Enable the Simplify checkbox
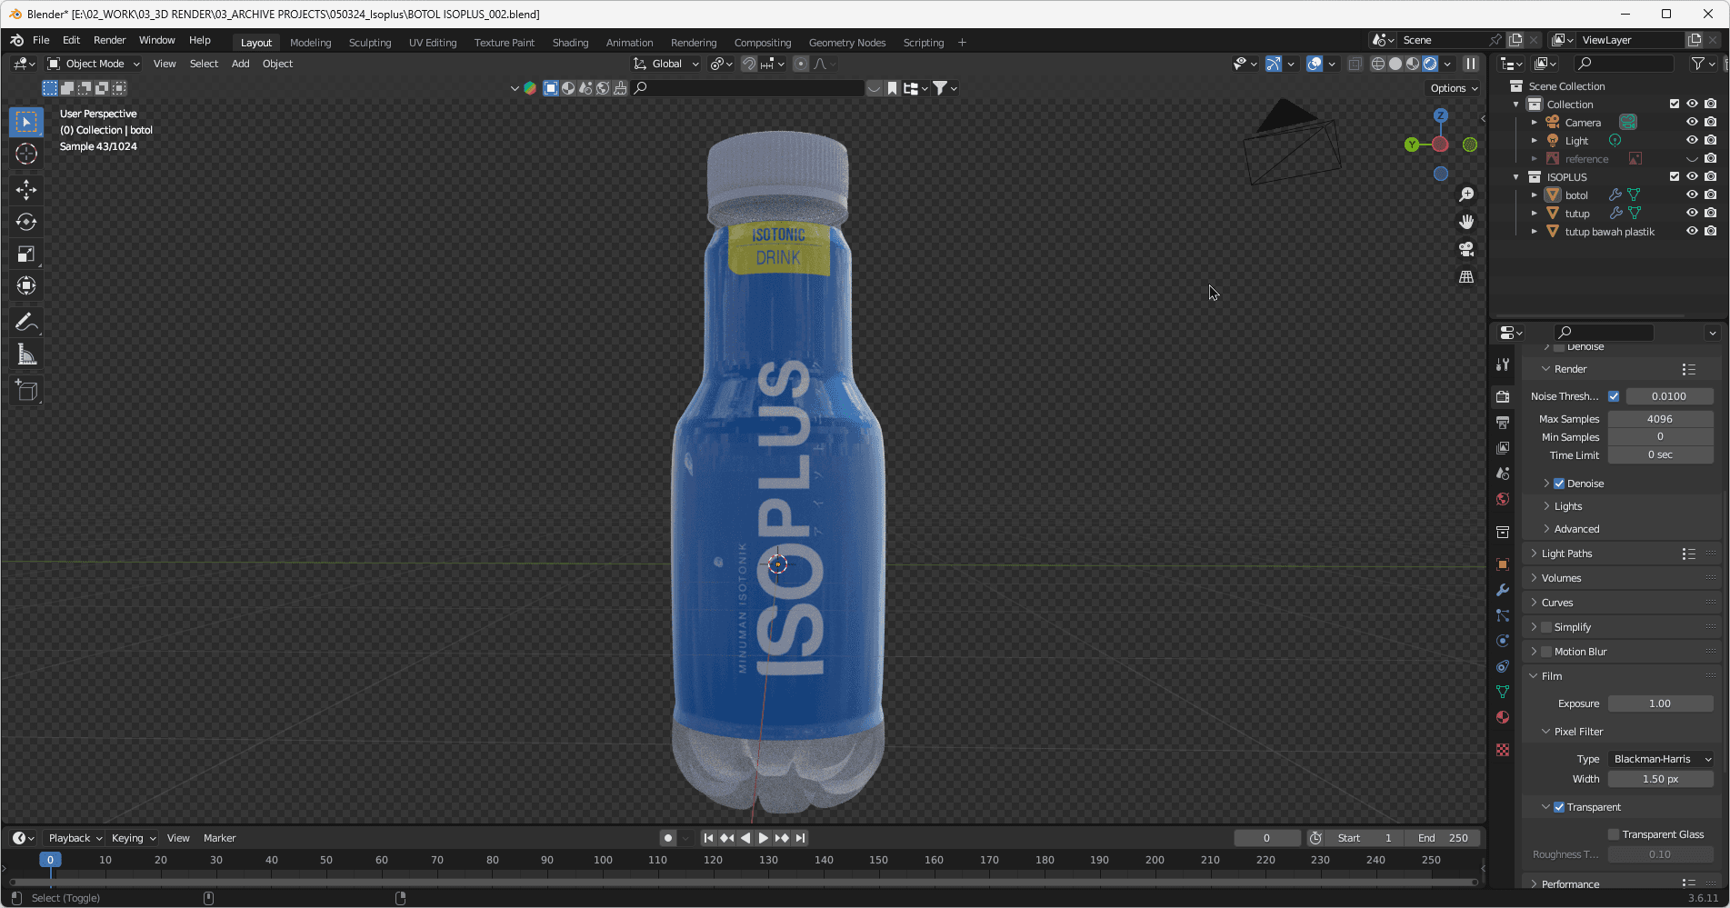 pos(1546,627)
